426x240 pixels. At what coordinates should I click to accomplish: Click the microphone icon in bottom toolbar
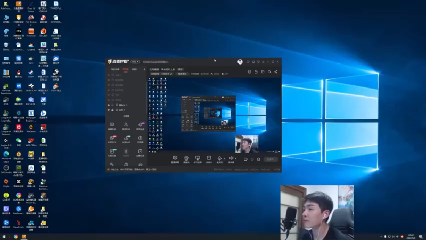pos(219,158)
